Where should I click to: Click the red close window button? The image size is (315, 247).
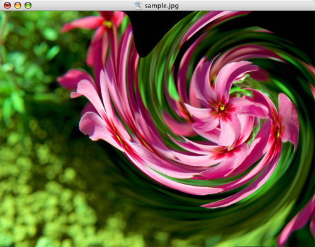(8, 5)
